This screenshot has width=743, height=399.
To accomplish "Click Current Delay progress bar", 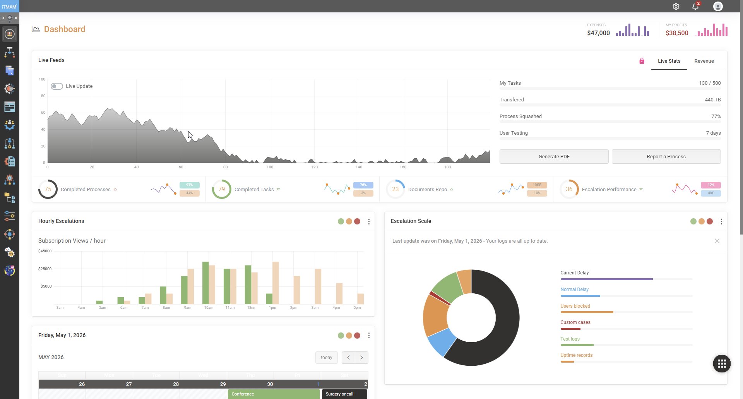I will pyautogui.click(x=627, y=279).
